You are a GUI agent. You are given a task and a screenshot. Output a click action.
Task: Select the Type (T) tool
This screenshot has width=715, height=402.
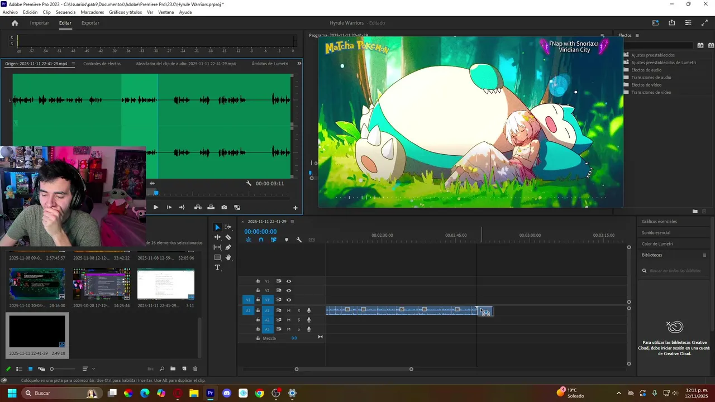click(217, 267)
